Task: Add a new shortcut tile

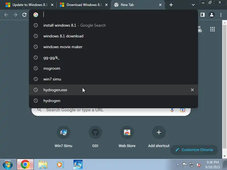Action: [x=159, y=137]
